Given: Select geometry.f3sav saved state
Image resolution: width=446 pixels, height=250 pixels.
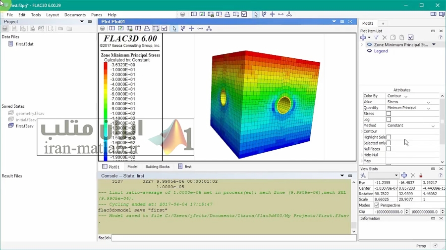Looking at the screenshot, I should 30,113.
